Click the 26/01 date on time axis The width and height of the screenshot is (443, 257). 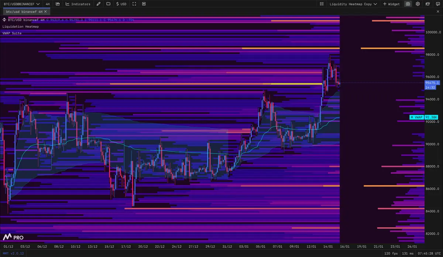pos(412,246)
